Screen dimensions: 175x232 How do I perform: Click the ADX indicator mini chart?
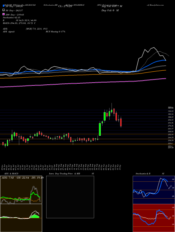click(x=21, y=190)
